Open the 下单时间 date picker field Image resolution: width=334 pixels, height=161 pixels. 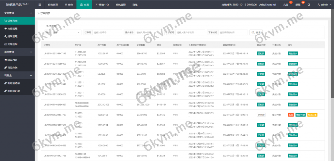[233, 32]
